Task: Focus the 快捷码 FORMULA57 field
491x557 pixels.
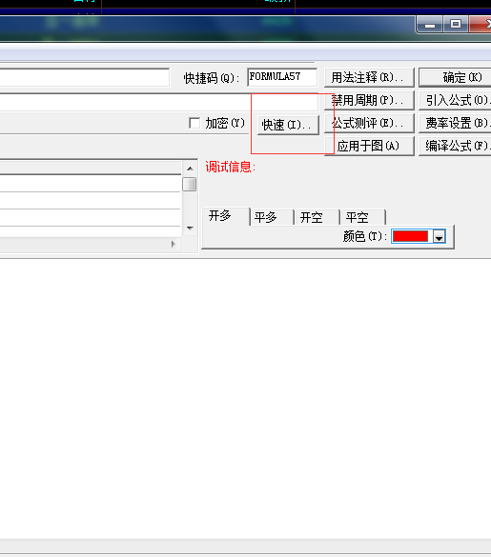Action: (x=282, y=77)
